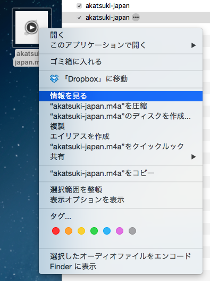Select 「Dropbox」に移動 menu entry
Viewport: 210px width, 281px height.
(121, 79)
